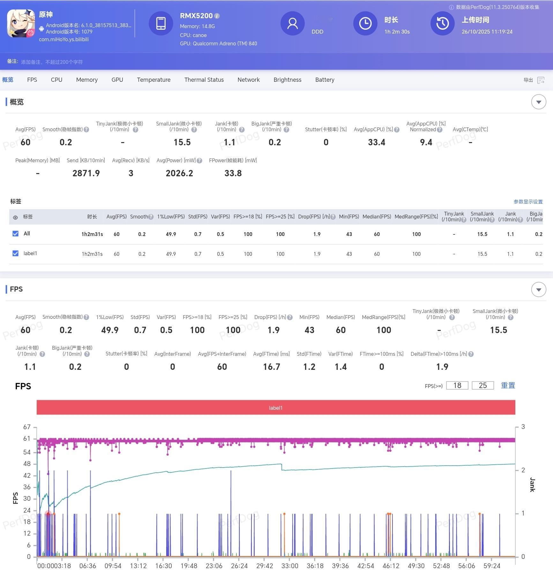Open help icon for SmallJank in 概览 summary

[x=194, y=130]
